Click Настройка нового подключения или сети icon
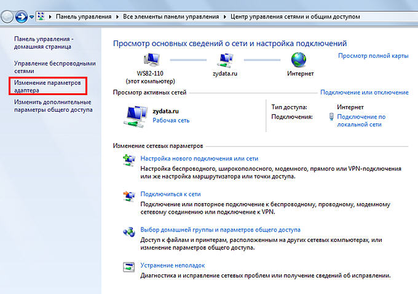The image size is (418, 294). coord(129,160)
